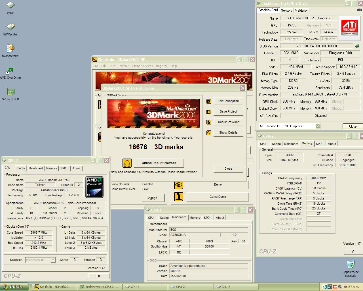Screen dimensions: 363x291
Task: Click the mainboard Model A780GM-A field
Action: [195, 235]
